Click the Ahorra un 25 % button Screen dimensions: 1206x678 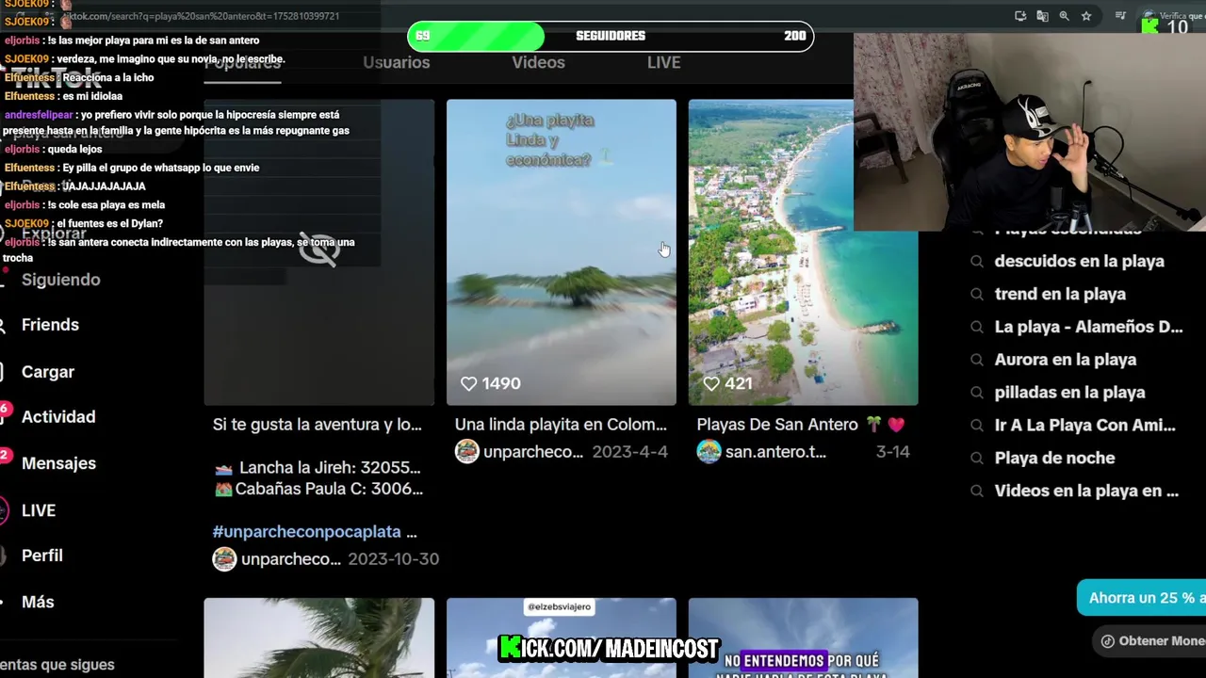click(x=1142, y=598)
